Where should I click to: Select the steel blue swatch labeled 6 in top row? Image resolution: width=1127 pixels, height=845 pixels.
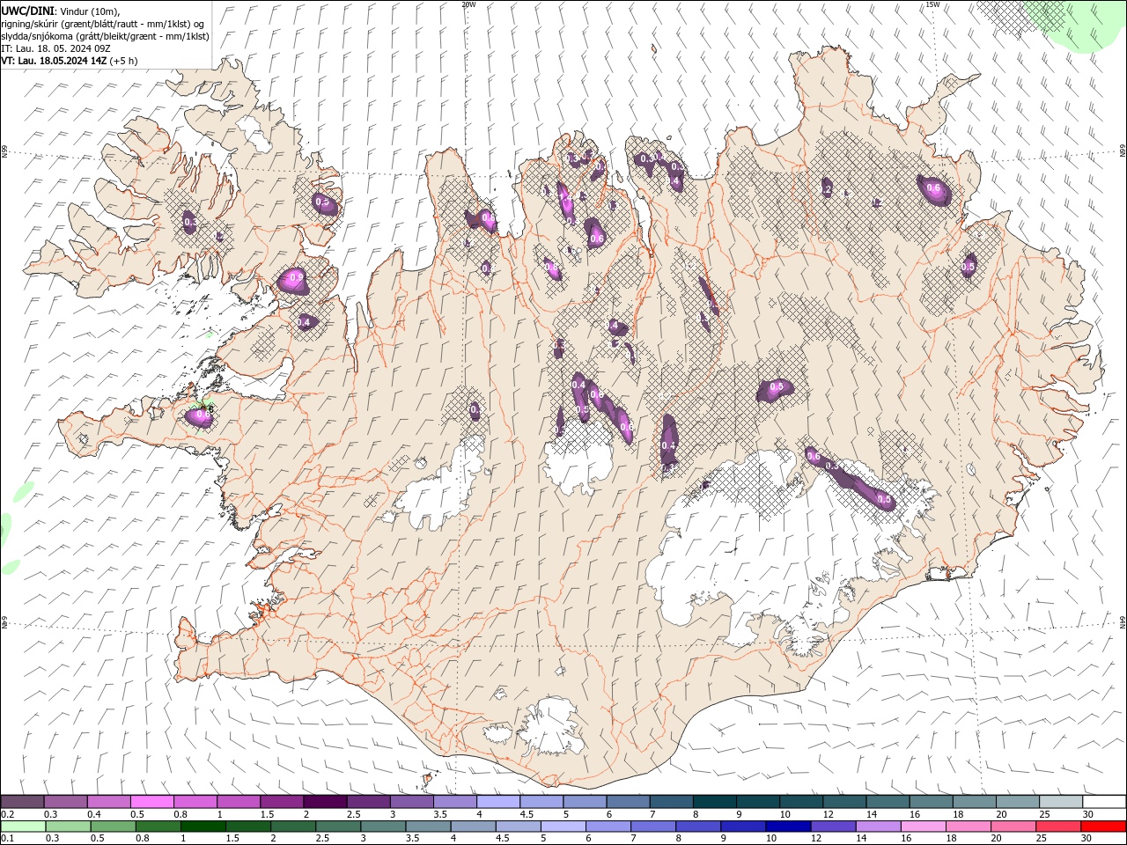pos(629,802)
